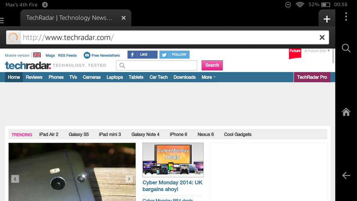
Task: Go to Home in navigation bar
Action: pyautogui.click(x=14, y=77)
